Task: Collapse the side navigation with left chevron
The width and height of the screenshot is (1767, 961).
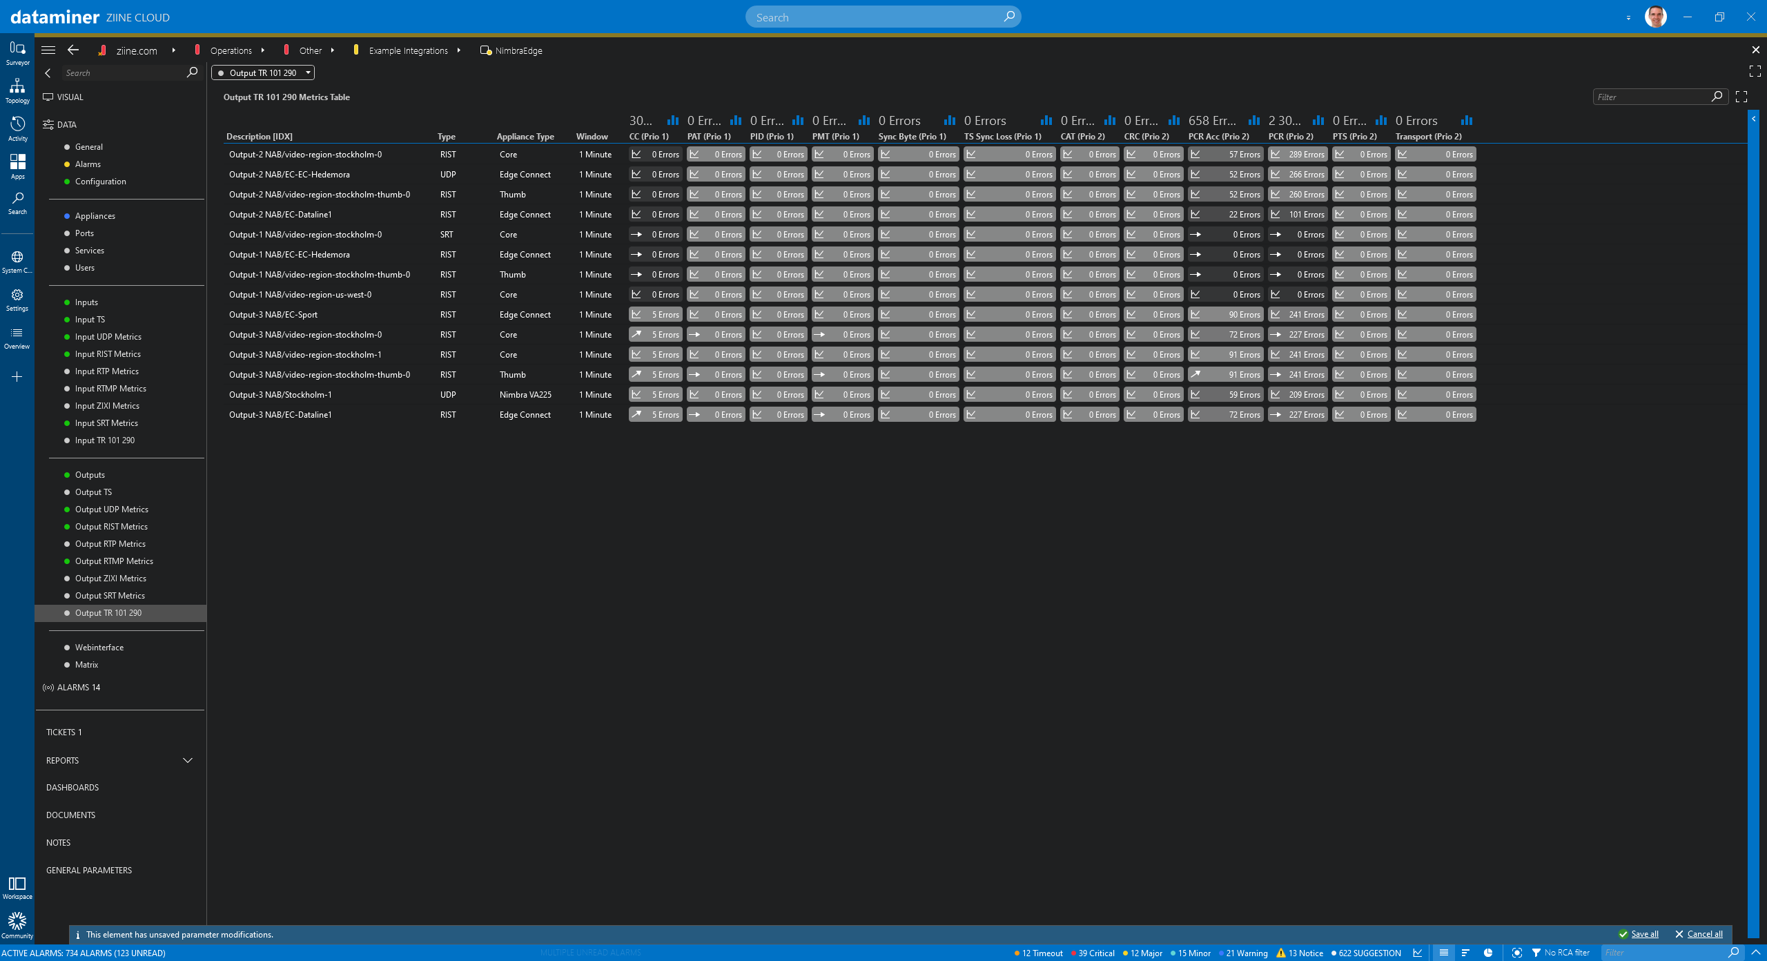Action: 48,72
